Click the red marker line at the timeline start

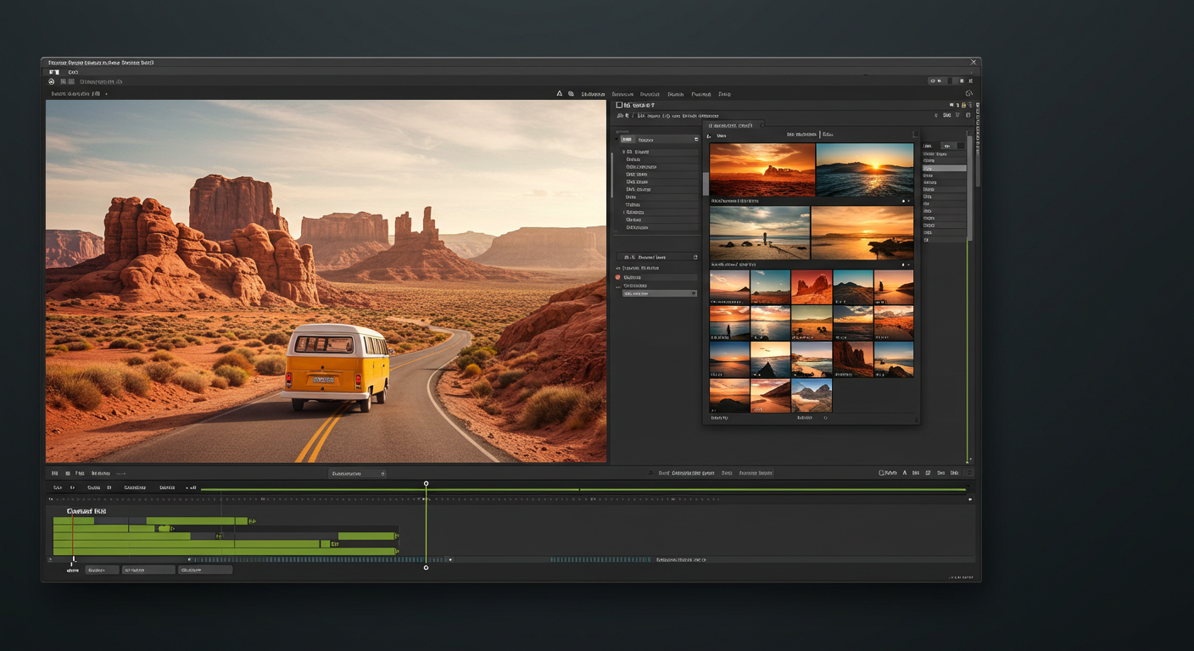click(x=72, y=536)
